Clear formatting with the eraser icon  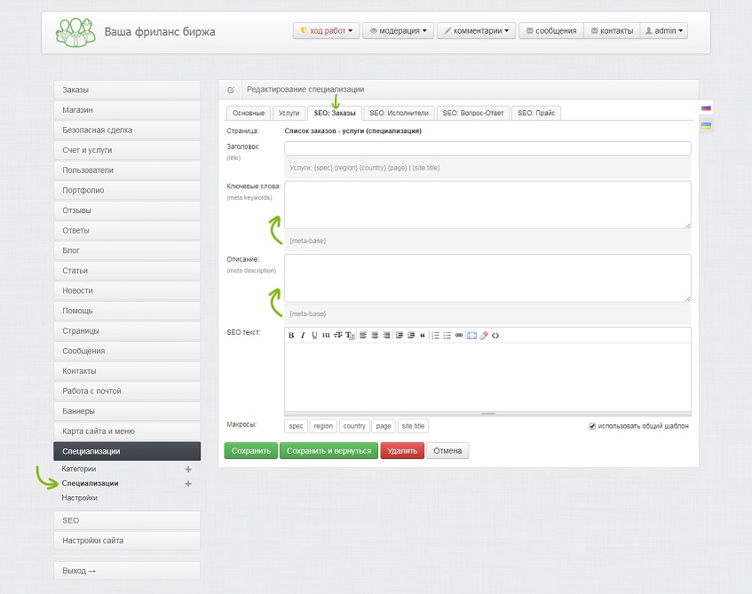pyautogui.click(x=483, y=336)
